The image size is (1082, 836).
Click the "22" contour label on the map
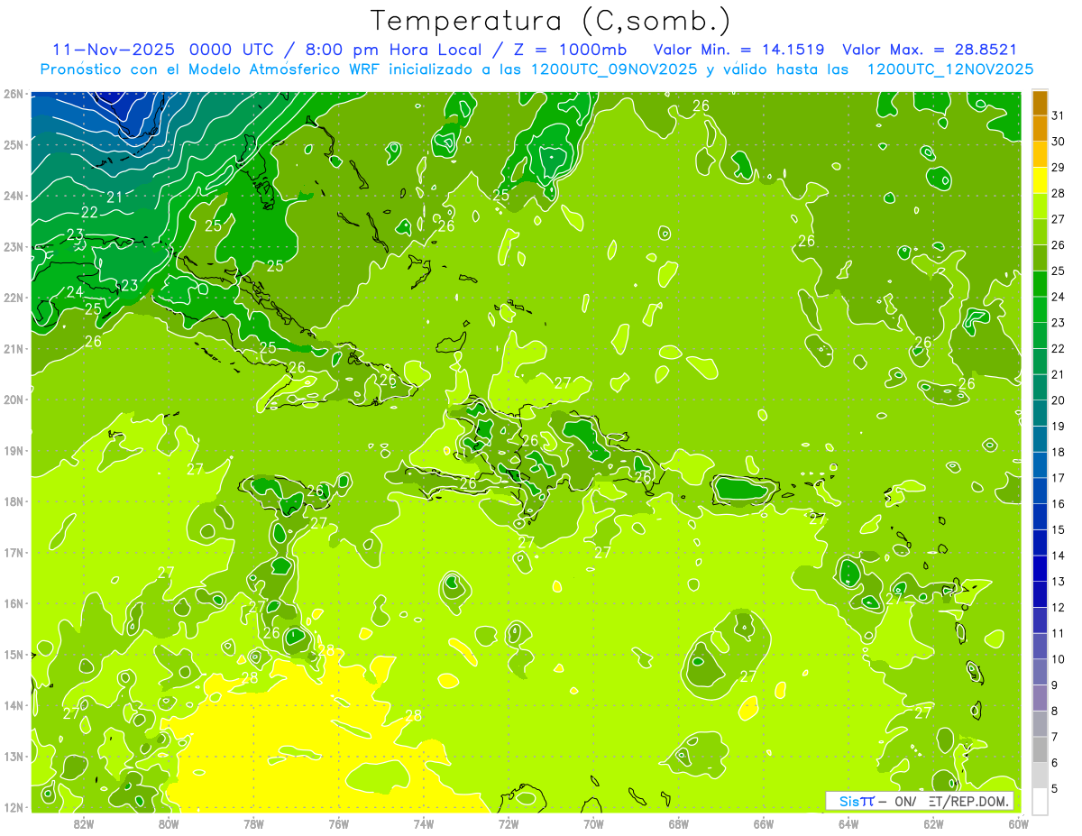pos(89,213)
